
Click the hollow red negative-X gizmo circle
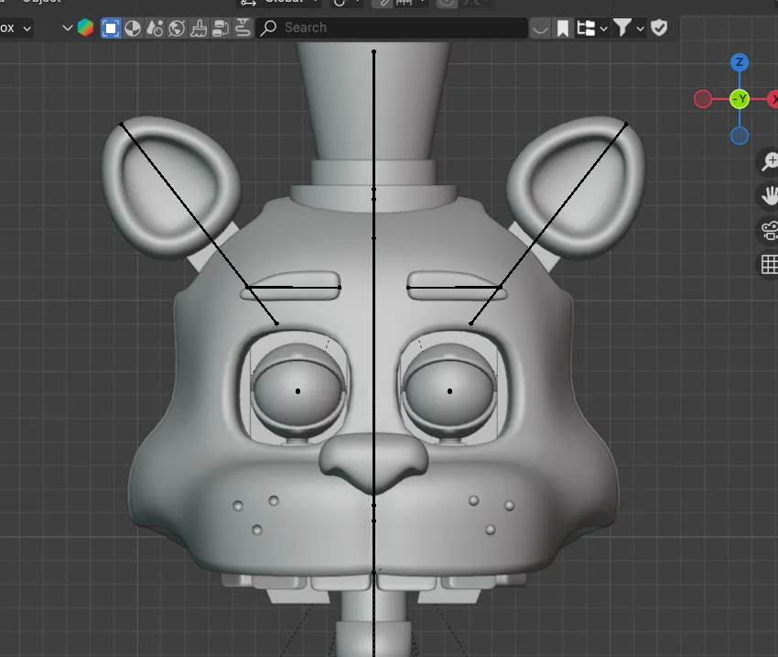point(703,99)
